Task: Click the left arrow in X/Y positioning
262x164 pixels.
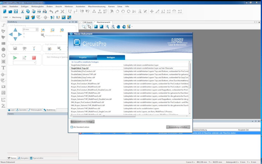Action: click(11, 34)
